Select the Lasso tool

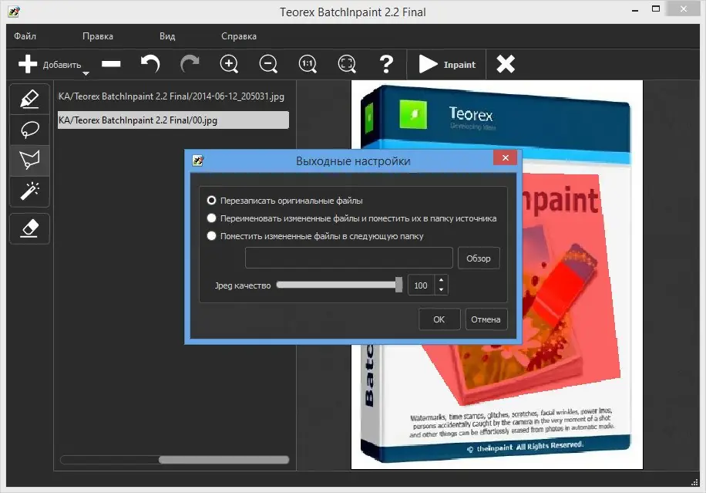(30, 130)
